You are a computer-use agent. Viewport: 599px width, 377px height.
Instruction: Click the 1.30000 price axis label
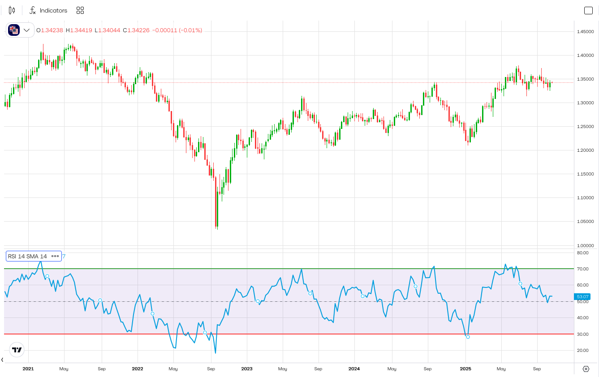pos(586,103)
